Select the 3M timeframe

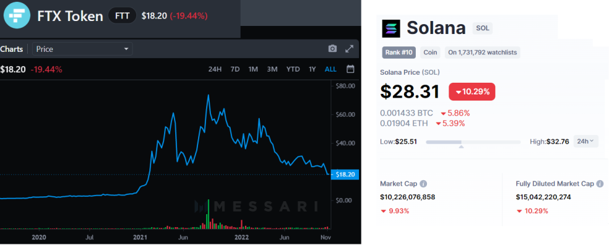[272, 70]
